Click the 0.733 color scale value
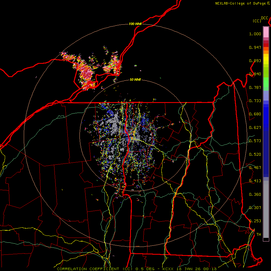This screenshot has height=271, width=271. click(255, 101)
